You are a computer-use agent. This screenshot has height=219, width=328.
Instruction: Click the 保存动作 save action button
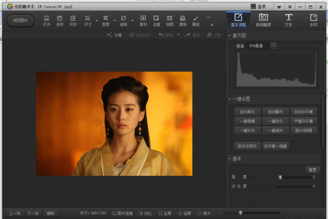140,35
